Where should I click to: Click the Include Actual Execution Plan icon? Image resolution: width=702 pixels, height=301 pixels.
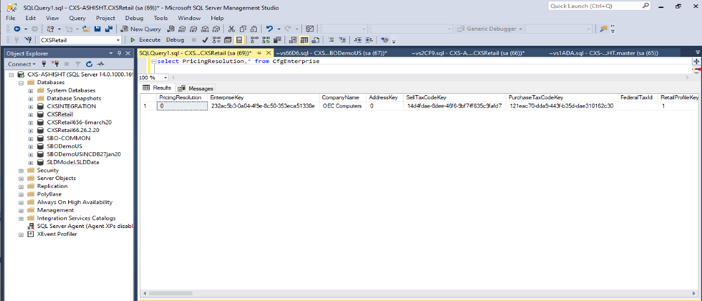click(255, 40)
